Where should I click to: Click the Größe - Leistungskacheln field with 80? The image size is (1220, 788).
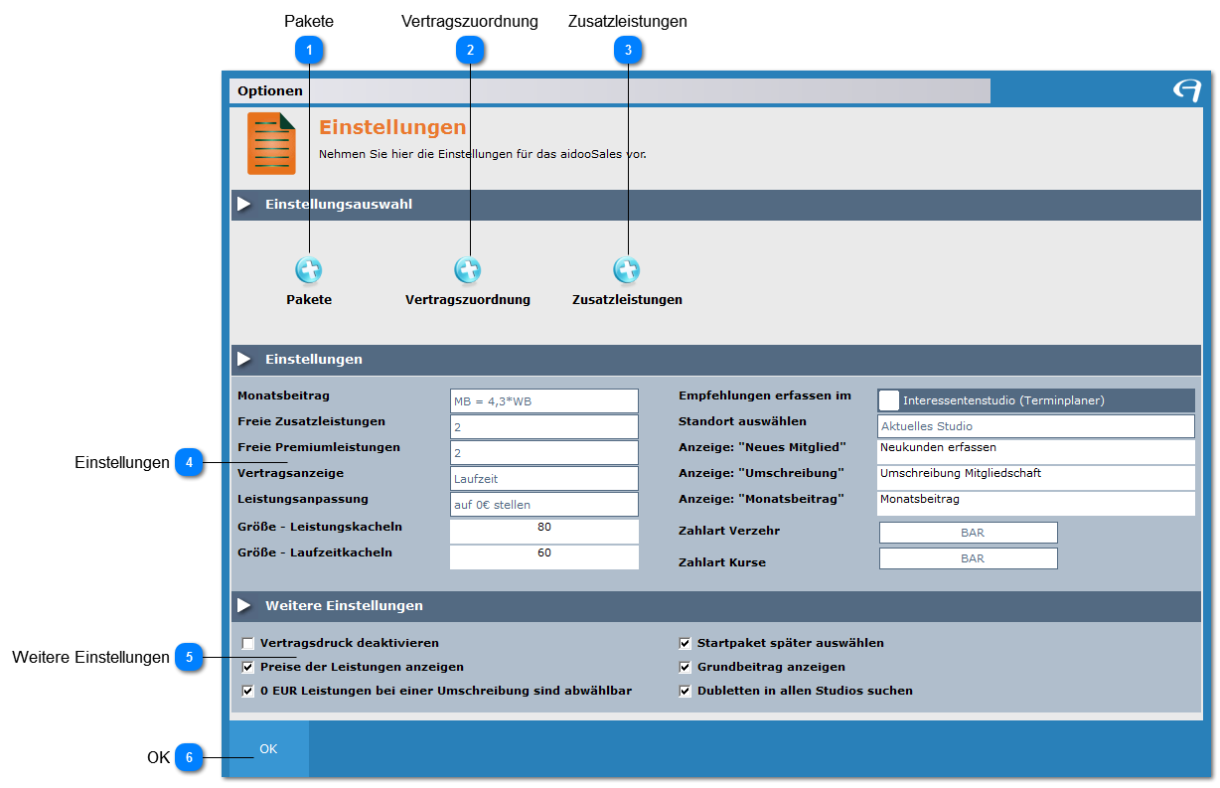click(x=544, y=532)
